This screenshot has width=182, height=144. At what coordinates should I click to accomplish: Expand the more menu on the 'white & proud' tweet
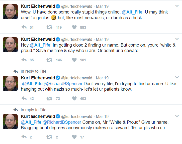click(x=177, y=39)
